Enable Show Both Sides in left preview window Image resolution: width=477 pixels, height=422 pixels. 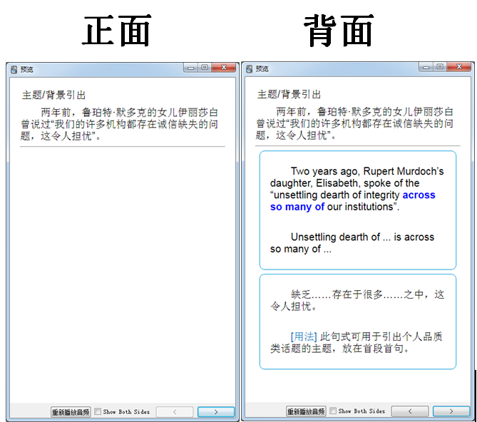pyautogui.click(x=98, y=411)
